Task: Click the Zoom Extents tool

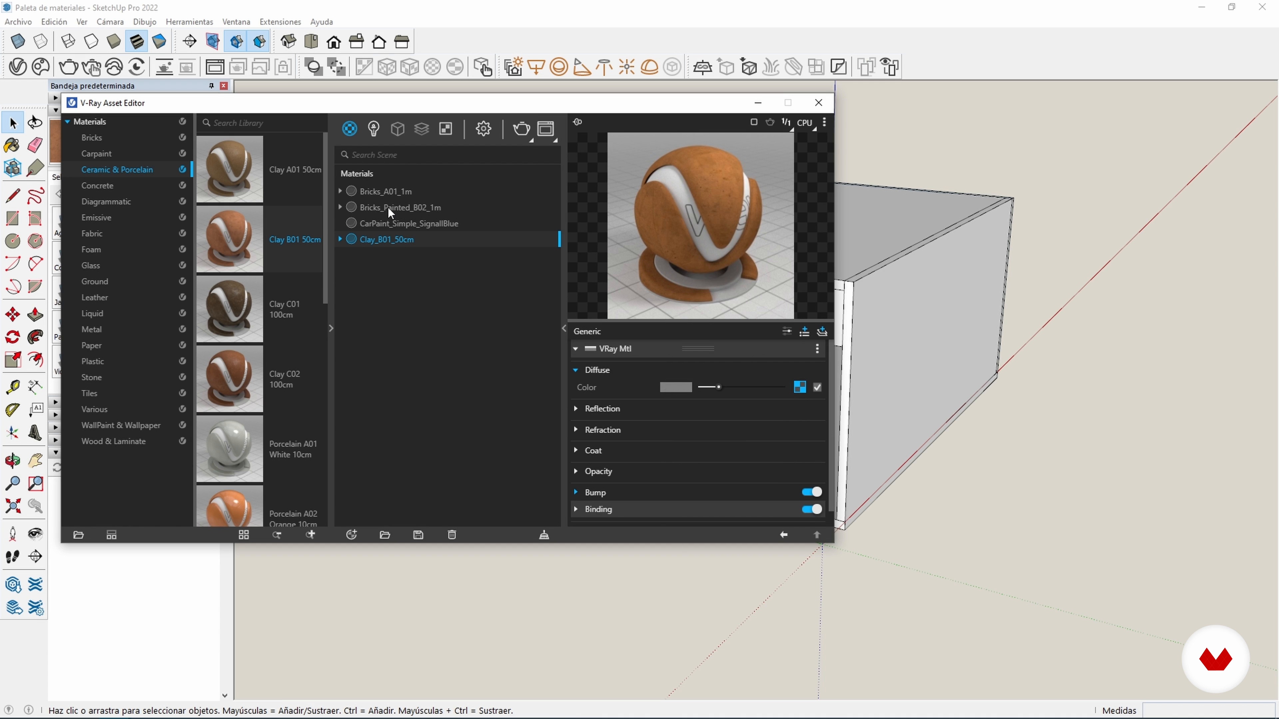Action: pyautogui.click(x=13, y=506)
